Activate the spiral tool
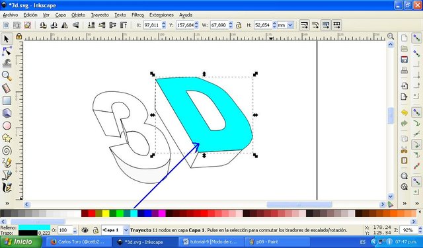This screenshot has width=423, height=248. tap(7, 151)
